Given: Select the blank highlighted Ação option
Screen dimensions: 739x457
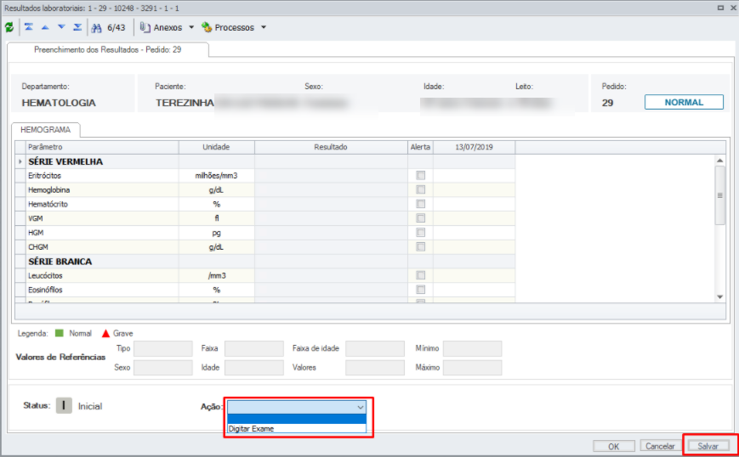Looking at the screenshot, I should tap(297, 419).
